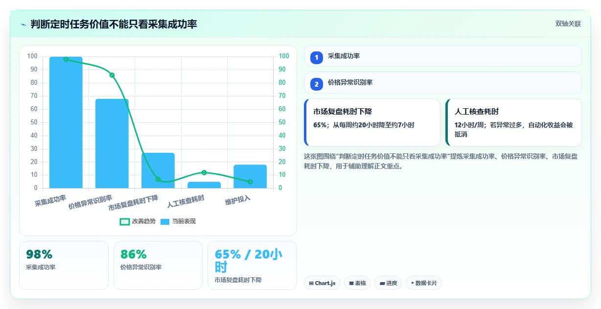The width and height of the screenshot is (601, 309).
Task: Click the green 改善趋势 legend swatch
Action: pos(125,222)
